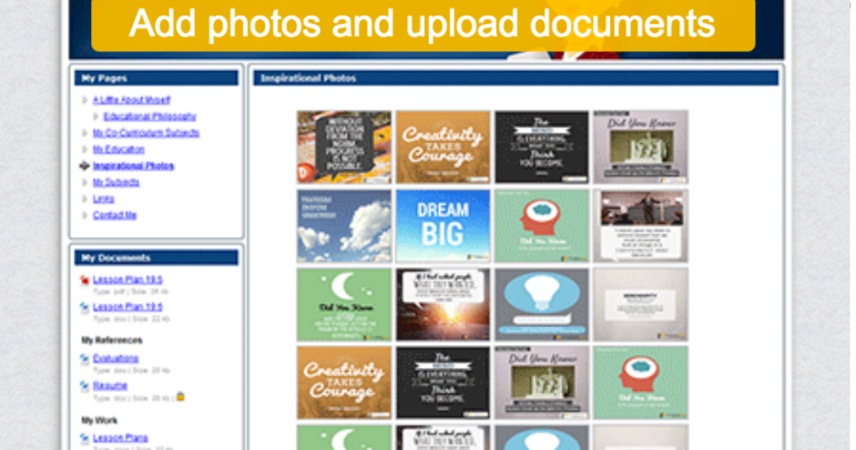Click the document icon next to Resume
856x450 pixels.
85,386
